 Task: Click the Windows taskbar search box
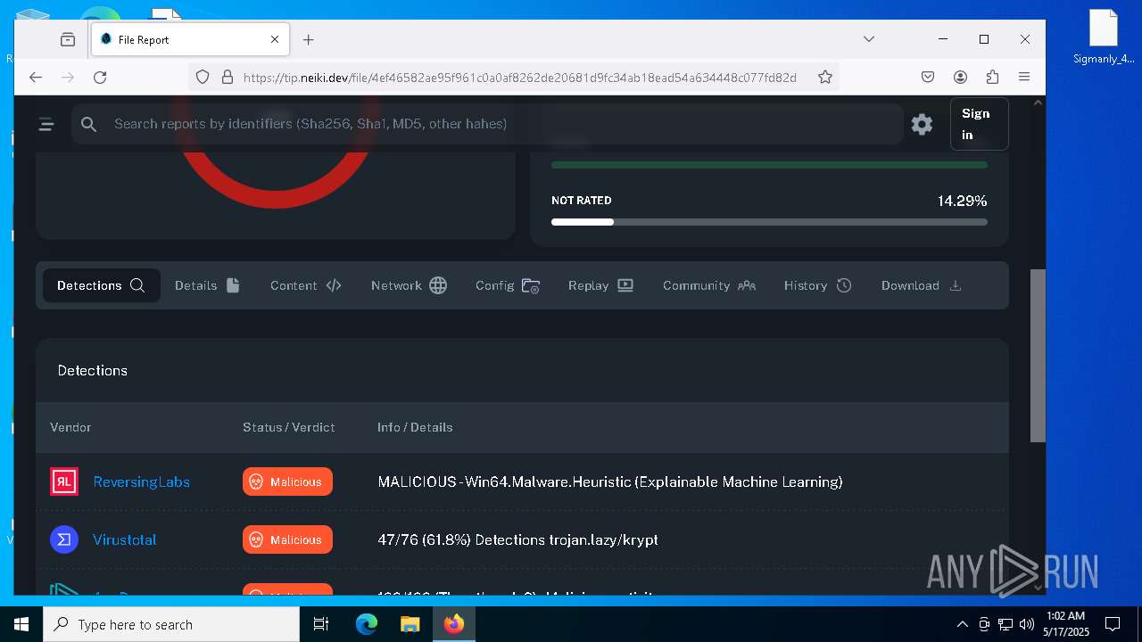click(x=171, y=624)
